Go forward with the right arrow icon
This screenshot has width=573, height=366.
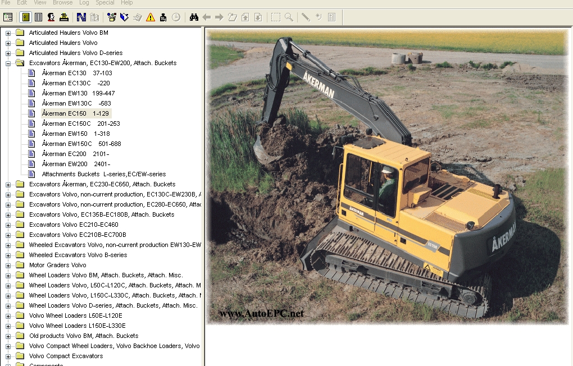pos(219,17)
